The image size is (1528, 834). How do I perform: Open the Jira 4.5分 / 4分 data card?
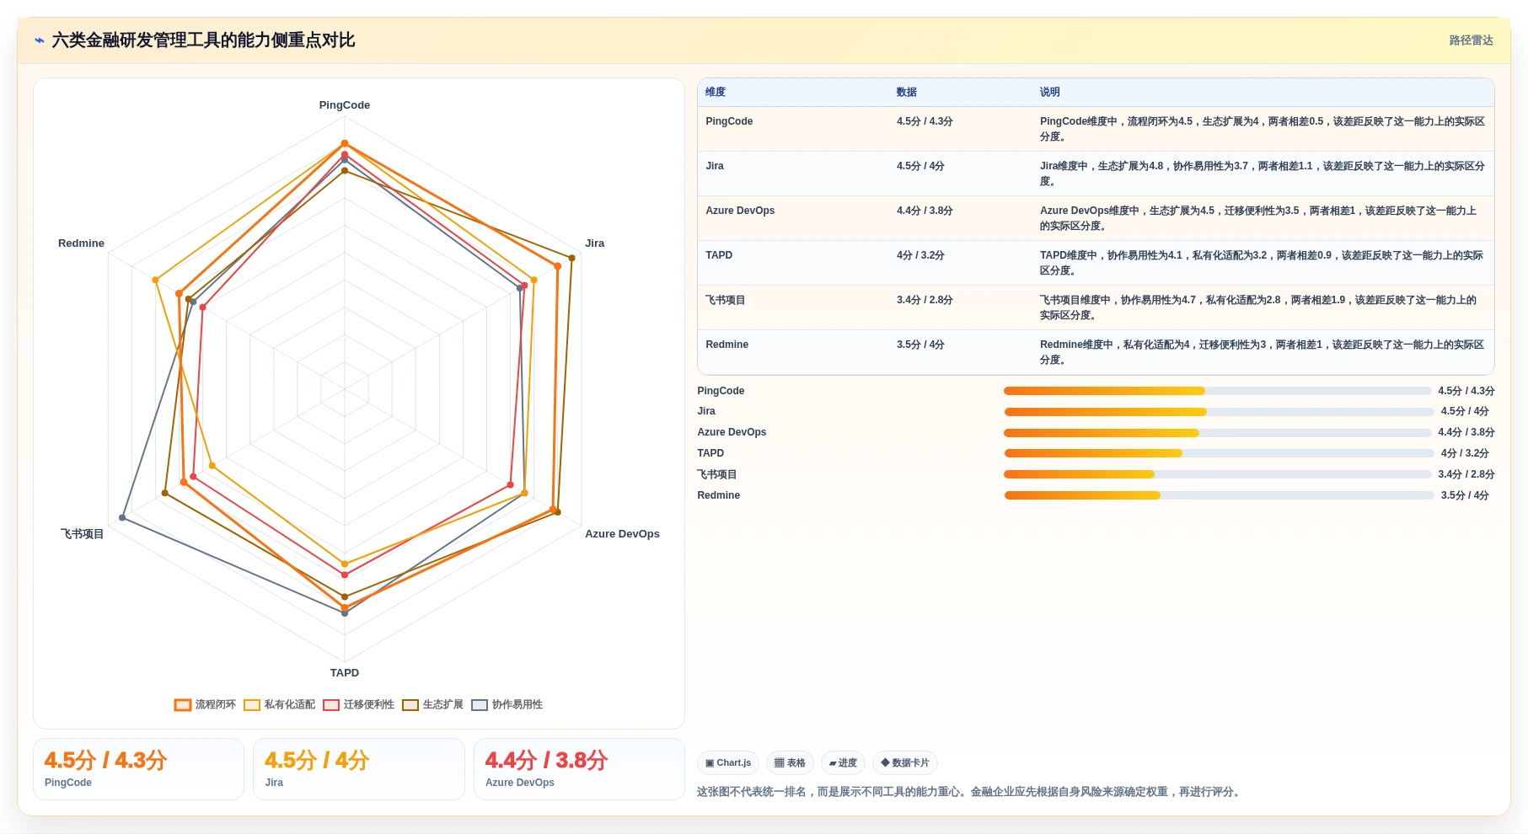pos(359,769)
